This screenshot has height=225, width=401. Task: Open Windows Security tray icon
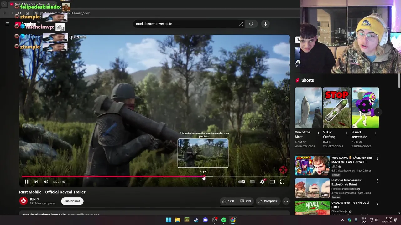pyautogui.click(x=349, y=220)
